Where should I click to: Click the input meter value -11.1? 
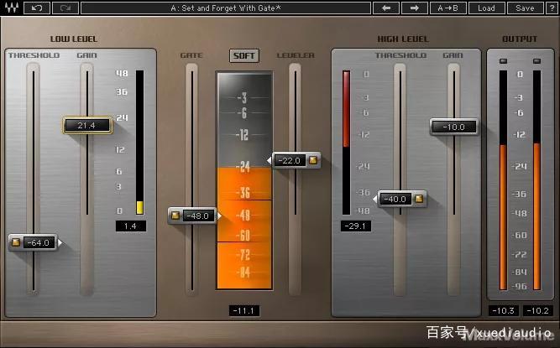point(244,310)
